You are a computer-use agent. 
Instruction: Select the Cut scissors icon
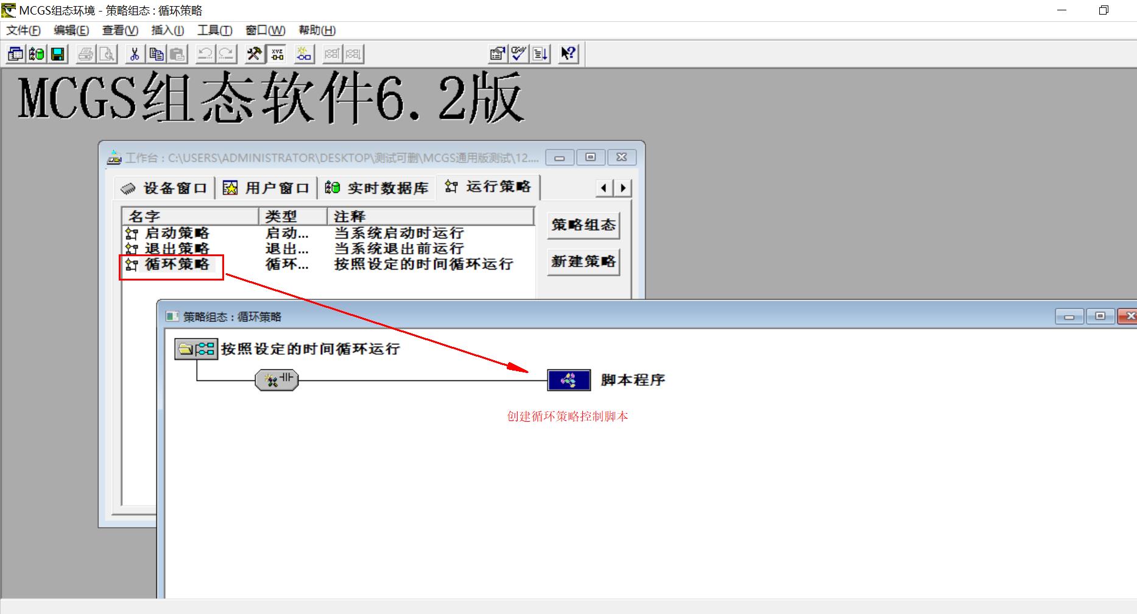(135, 54)
